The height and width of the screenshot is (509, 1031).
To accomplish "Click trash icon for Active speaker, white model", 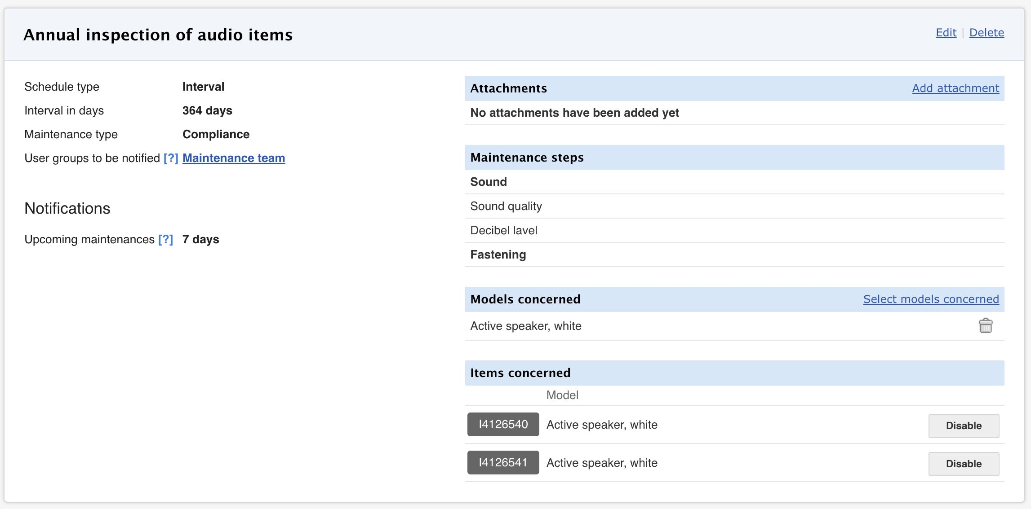I will click(985, 326).
